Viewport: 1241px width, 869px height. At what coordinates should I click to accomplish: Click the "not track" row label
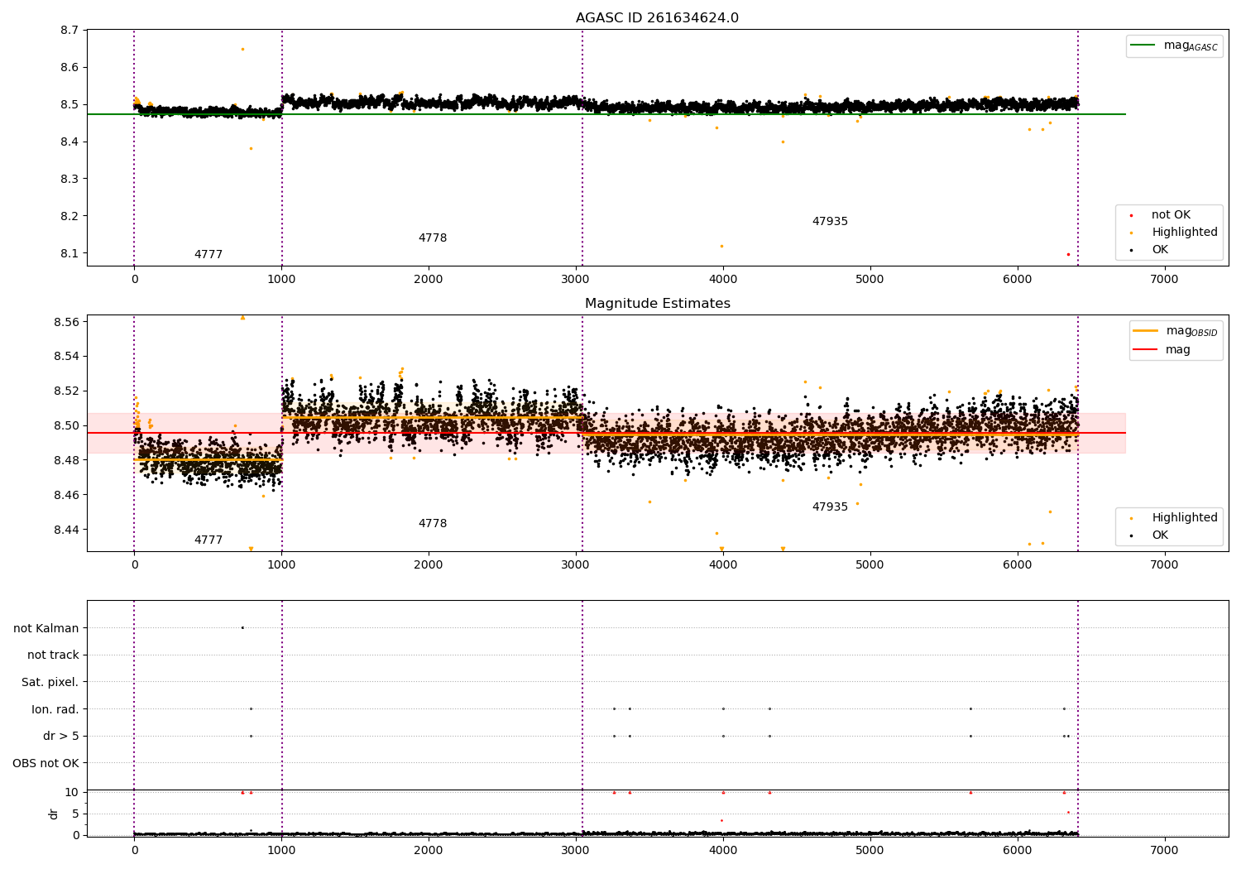53,655
